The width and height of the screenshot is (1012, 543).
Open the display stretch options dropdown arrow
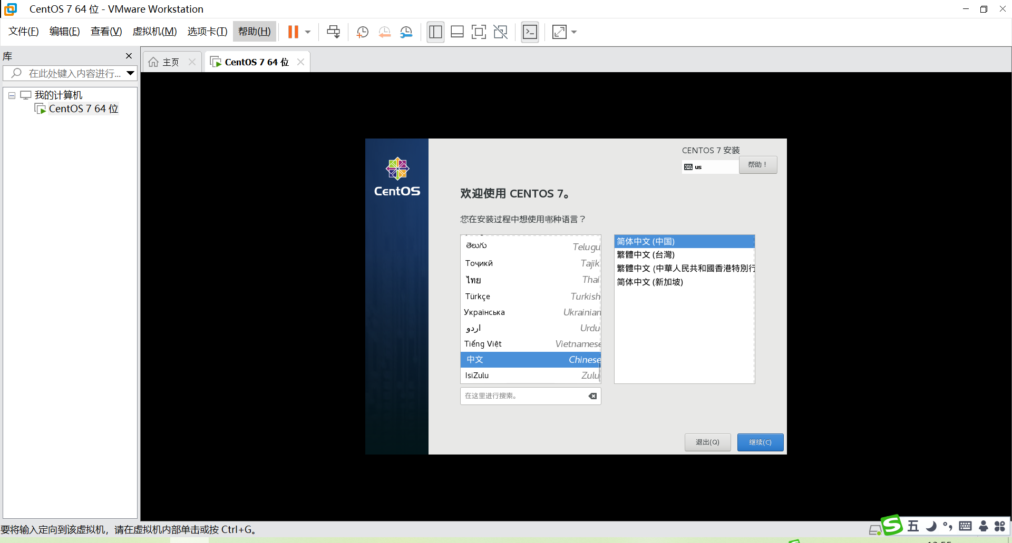574,32
